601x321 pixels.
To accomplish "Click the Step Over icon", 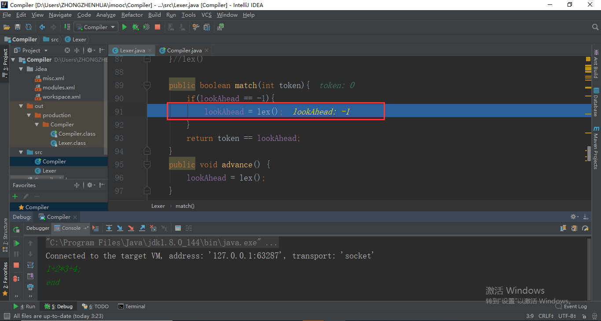I will pos(109,228).
